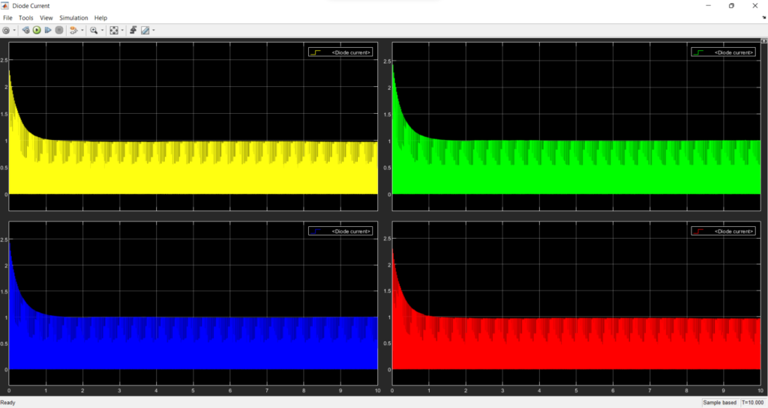Screen dimensions: 768x408
Task: Click the Stop simulation button
Action: click(59, 30)
